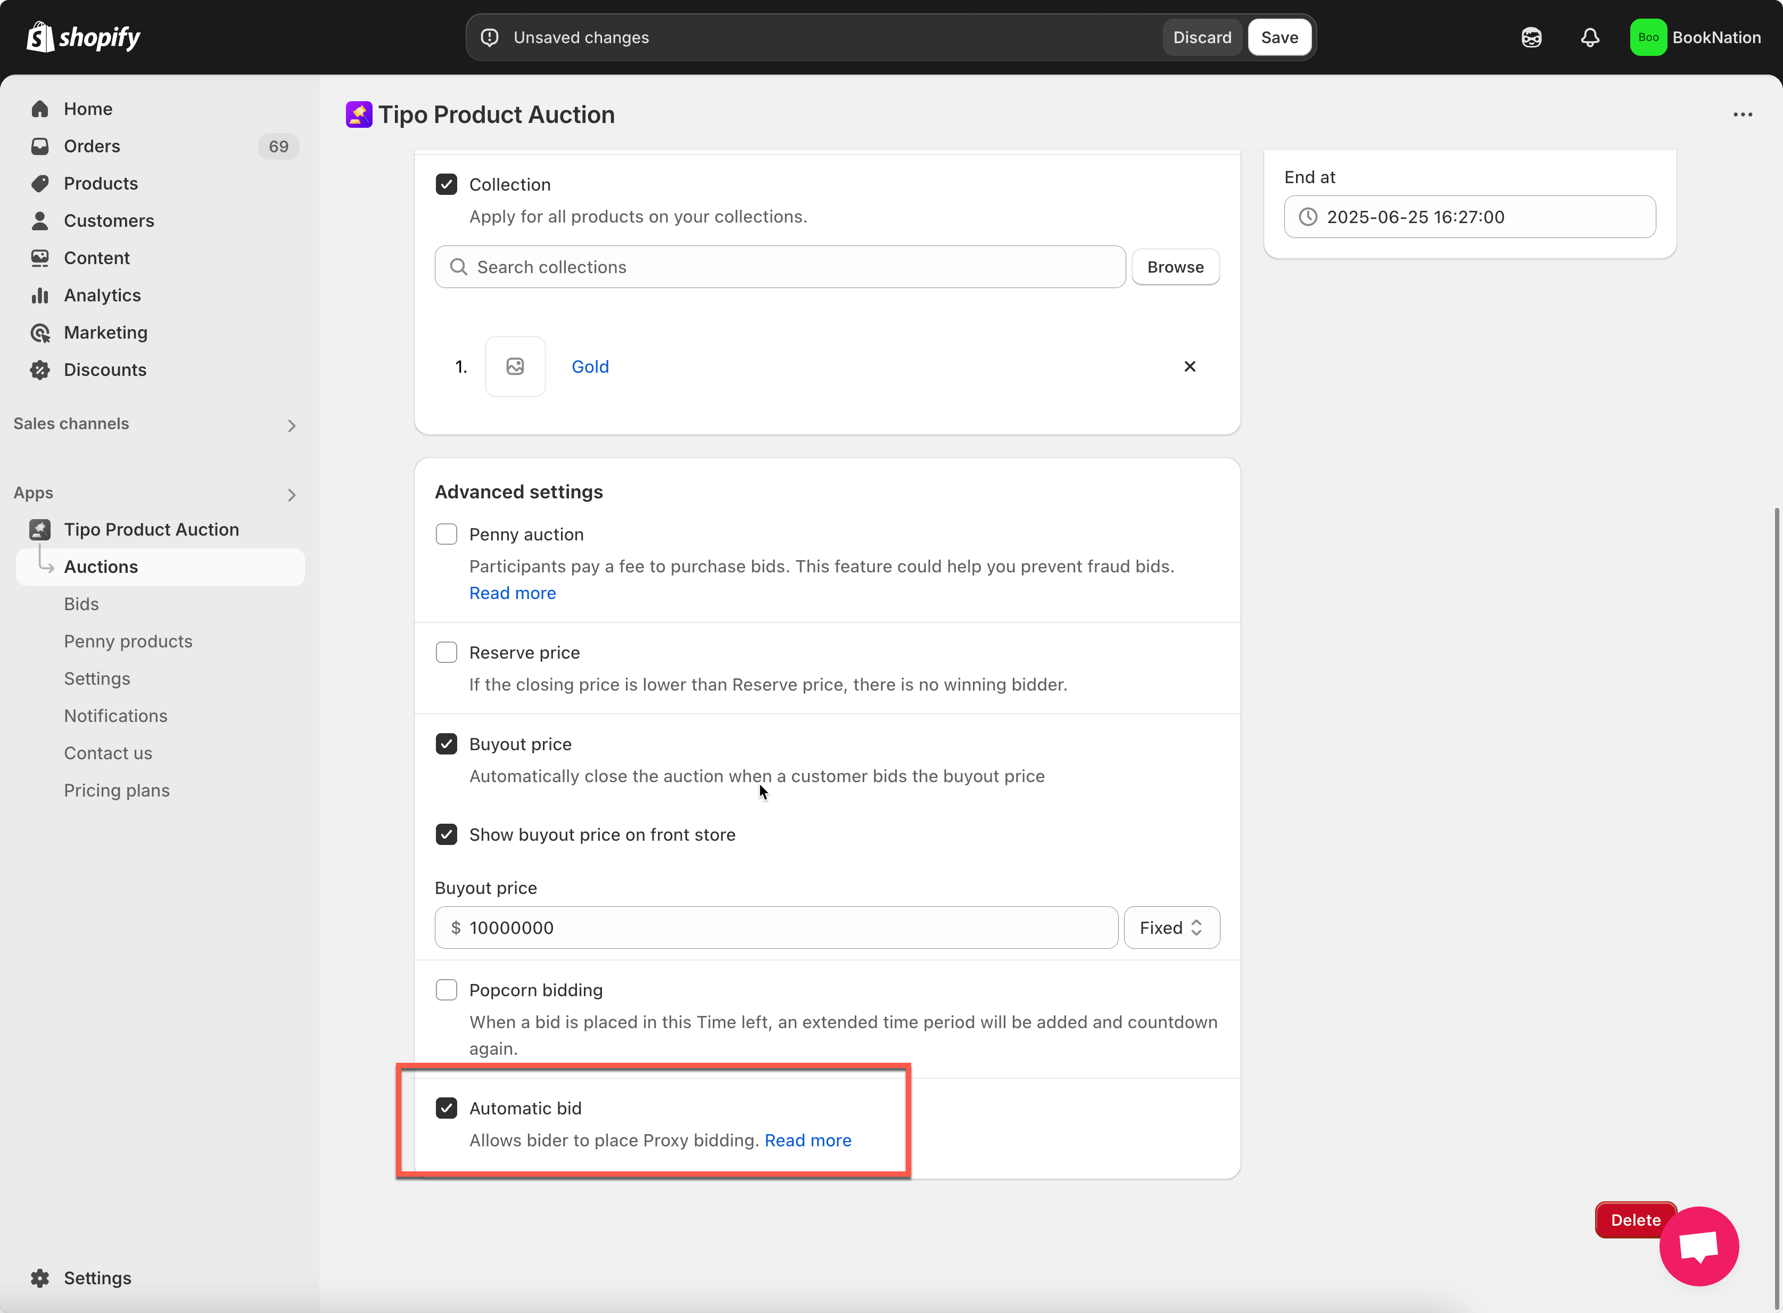Open the pink chat support bubble
1783x1313 pixels.
coord(1699,1245)
